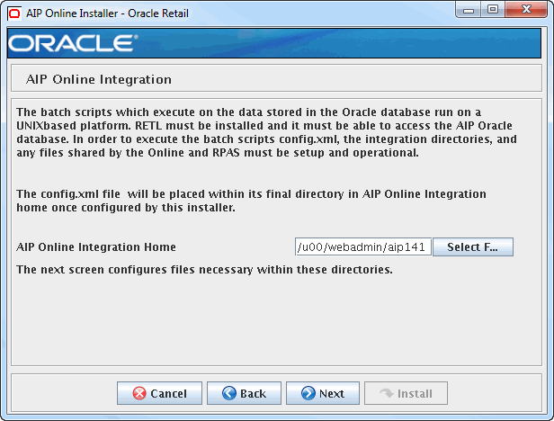Click the 'The next screen configures files' text
Screen dimensions: 554x421
point(204,270)
